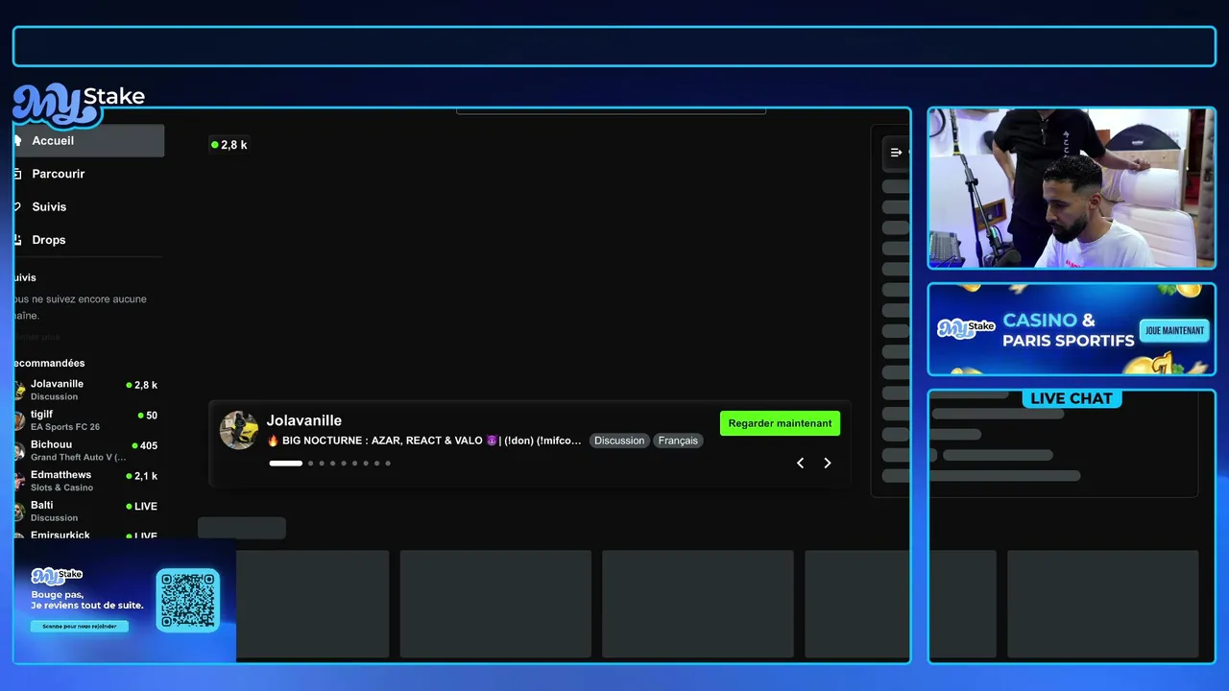Click the 2,1 k viewer count for Edmatthews
The image size is (1229, 691).
(142, 476)
